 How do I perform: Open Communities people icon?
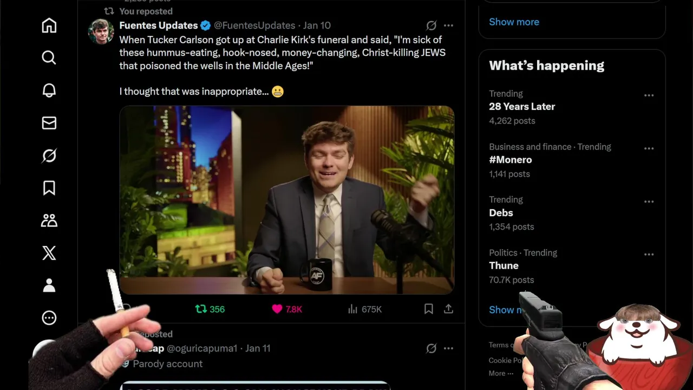(x=49, y=220)
